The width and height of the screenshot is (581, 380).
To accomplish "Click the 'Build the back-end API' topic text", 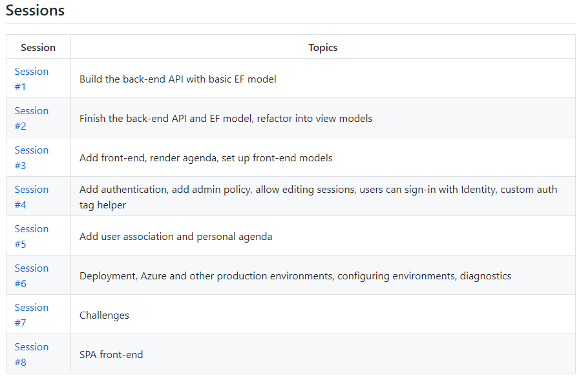I will (178, 79).
